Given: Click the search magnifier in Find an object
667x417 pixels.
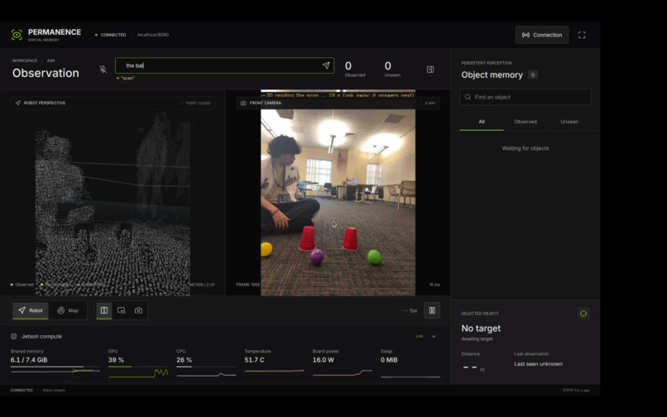Looking at the screenshot, I should point(468,97).
